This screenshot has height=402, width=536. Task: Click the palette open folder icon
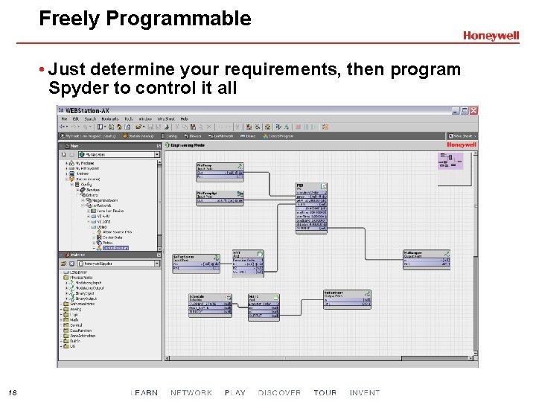point(63,264)
